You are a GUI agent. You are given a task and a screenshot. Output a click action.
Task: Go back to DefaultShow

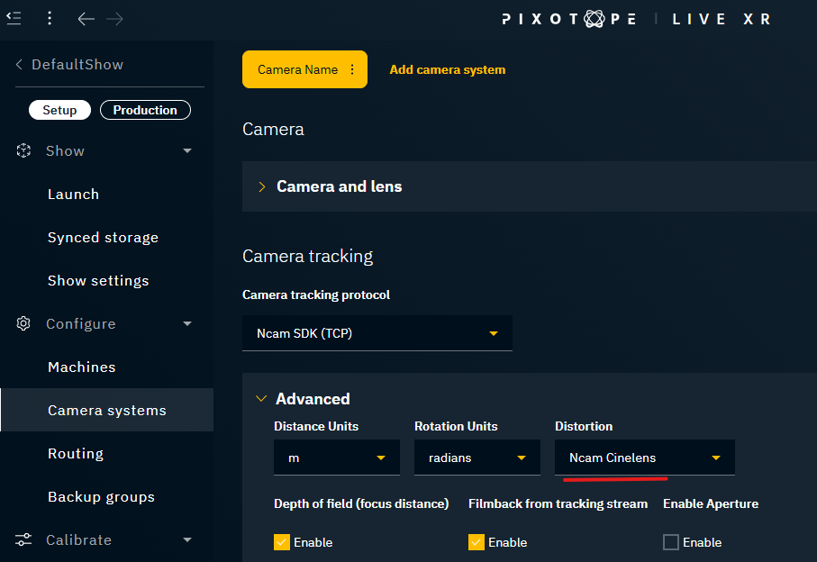[69, 64]
